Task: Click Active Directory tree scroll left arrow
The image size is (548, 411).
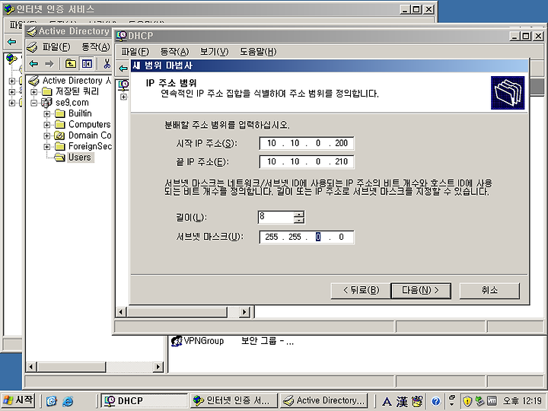Action: pyautogui.click(x=31, y=367)
